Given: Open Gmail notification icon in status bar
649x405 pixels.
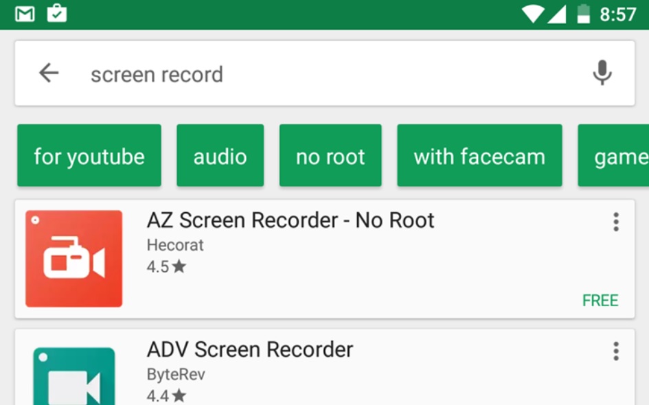Looking at the screenshot, I should (25, 14).
